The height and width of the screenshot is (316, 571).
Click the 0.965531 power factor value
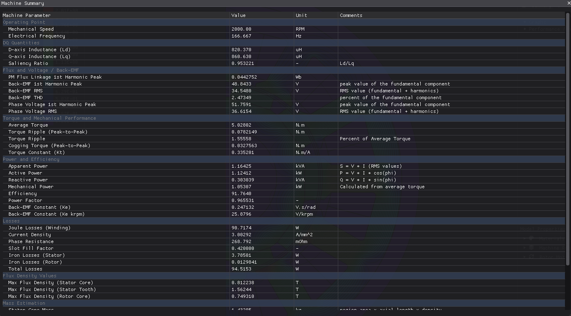[243, 200]
